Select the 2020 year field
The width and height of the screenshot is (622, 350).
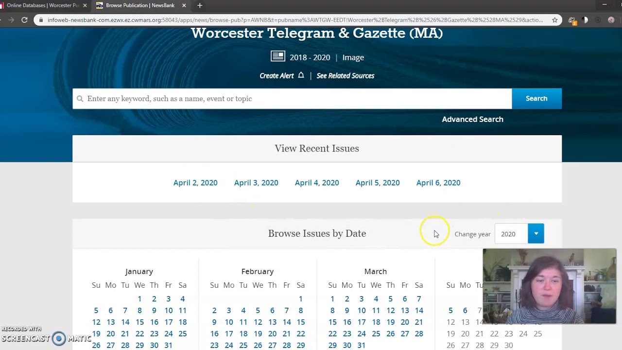click(511, 234)
